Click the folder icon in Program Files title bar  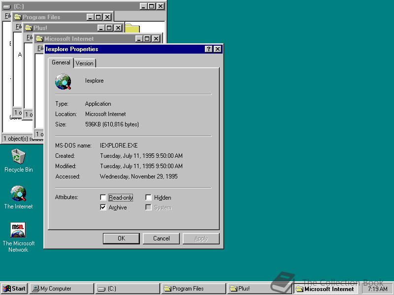18,17
